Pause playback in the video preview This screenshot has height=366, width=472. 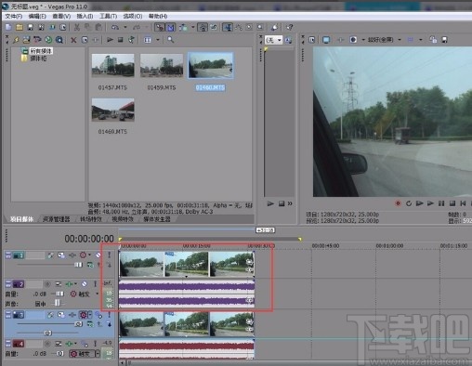441,203
